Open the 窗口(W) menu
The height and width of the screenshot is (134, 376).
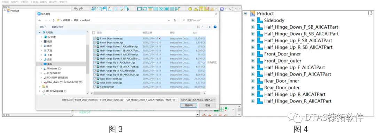point(53,2)
